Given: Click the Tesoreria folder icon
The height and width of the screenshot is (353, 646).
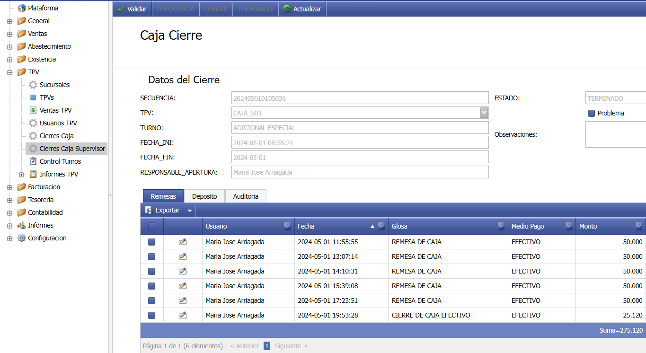Looking at the screenshot, I should (x=21, y=200).
